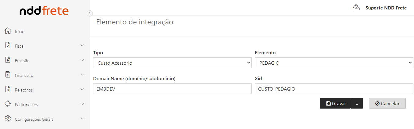414x129 pixels.
Task: Click the Participantes icon in sidebar
Action: click(8, 104)
